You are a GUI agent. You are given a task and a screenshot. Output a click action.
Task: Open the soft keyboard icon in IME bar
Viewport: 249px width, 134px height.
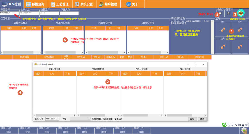click(239, 125)
